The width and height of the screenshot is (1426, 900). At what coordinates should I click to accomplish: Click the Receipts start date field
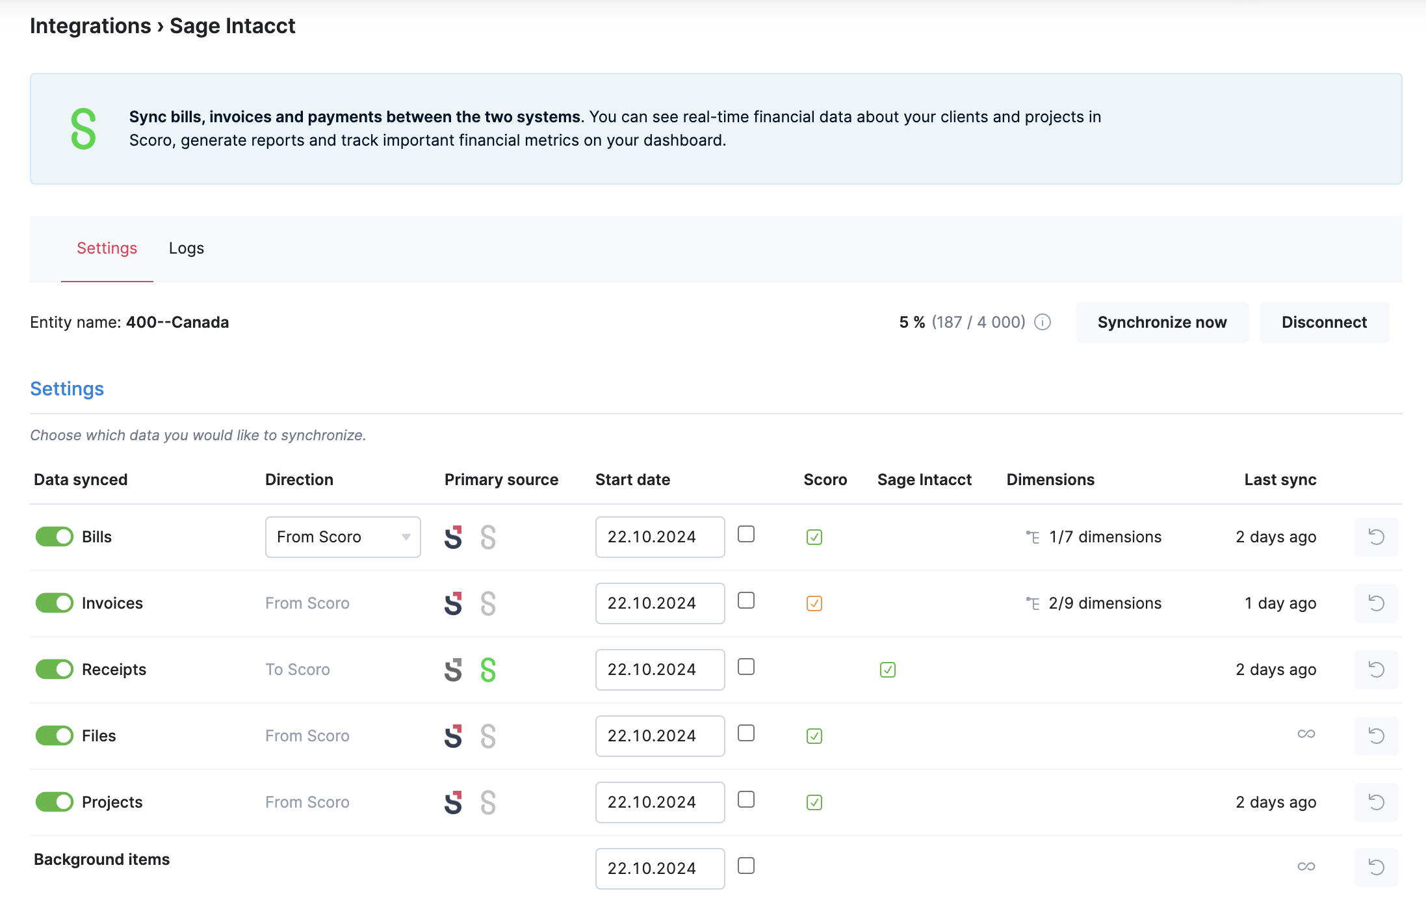point(660,670)
